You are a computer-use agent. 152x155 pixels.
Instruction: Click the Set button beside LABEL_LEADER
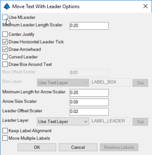(140, 122)
